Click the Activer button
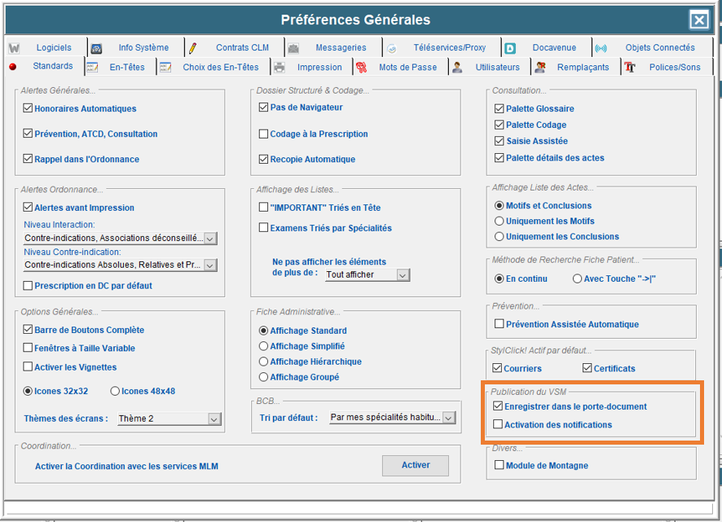This screenshot has height=522, width=722. tap(416, 465)
